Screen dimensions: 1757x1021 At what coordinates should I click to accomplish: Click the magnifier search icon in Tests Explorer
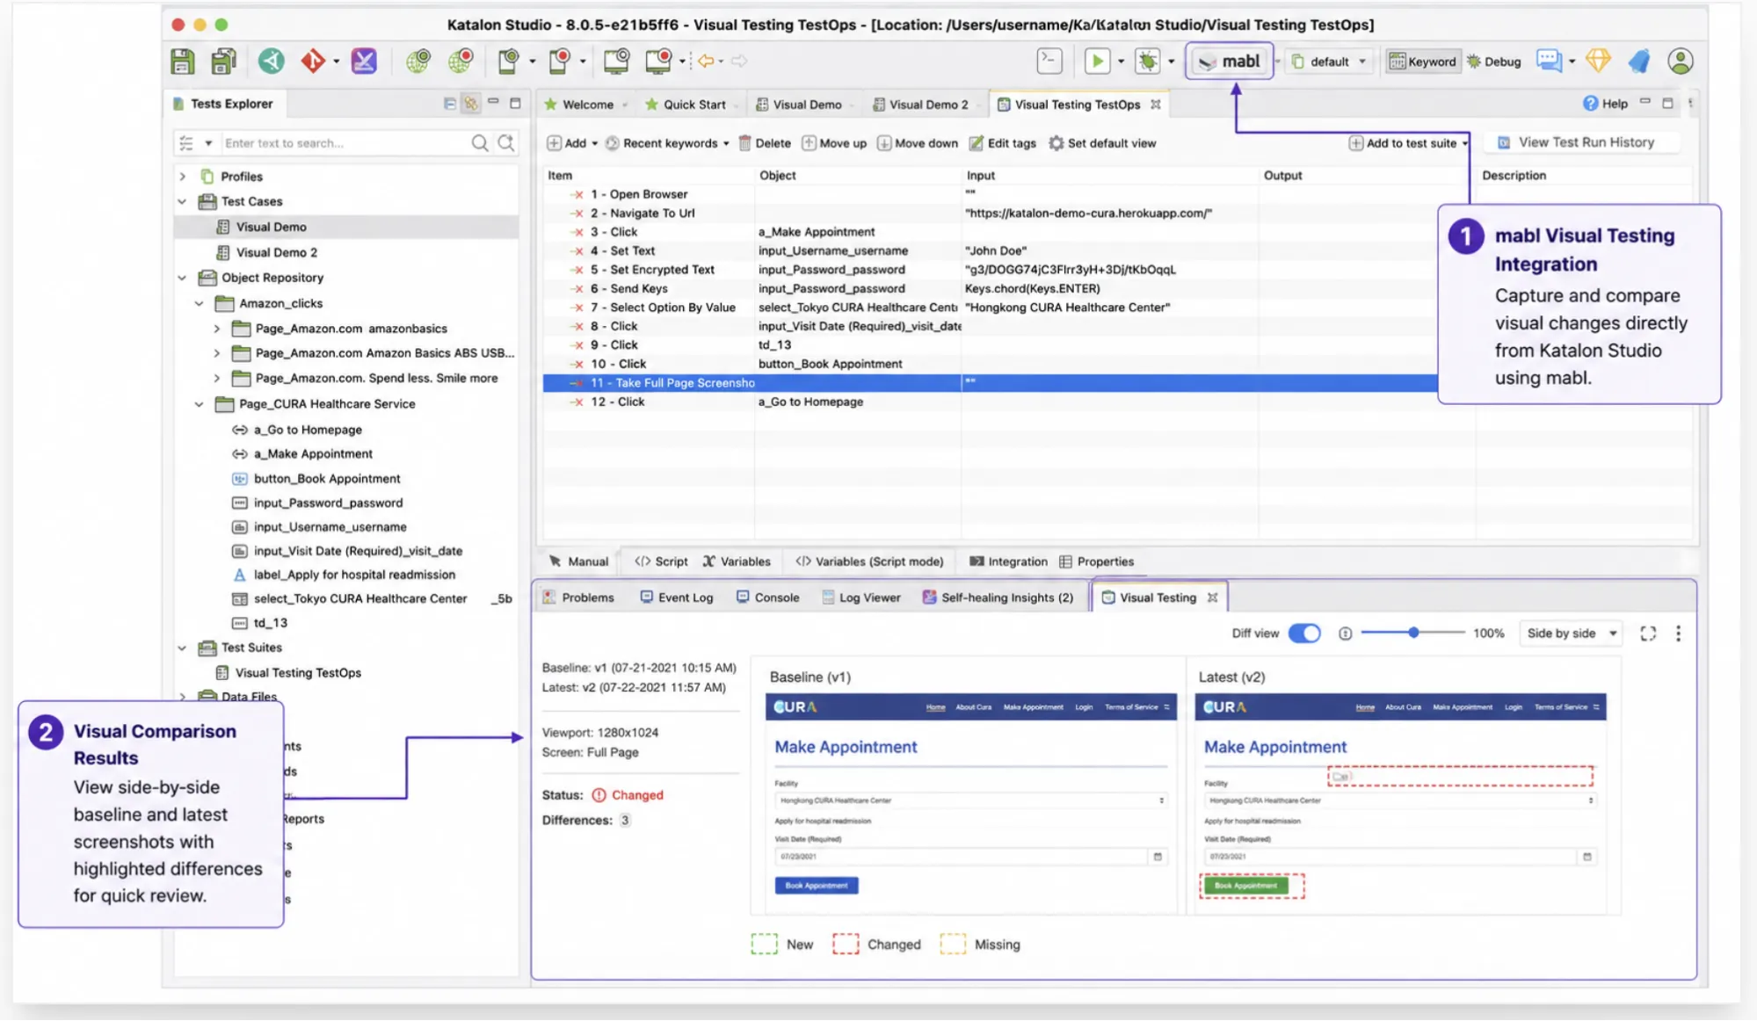[480, 142]
